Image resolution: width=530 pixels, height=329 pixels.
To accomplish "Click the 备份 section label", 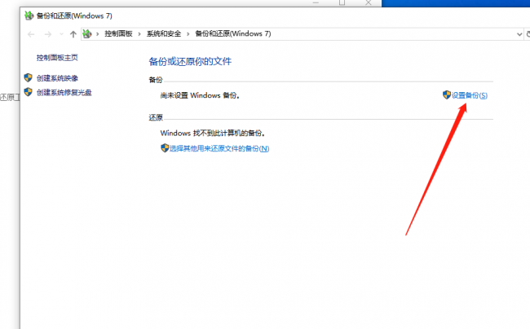I will click(156, 80).
